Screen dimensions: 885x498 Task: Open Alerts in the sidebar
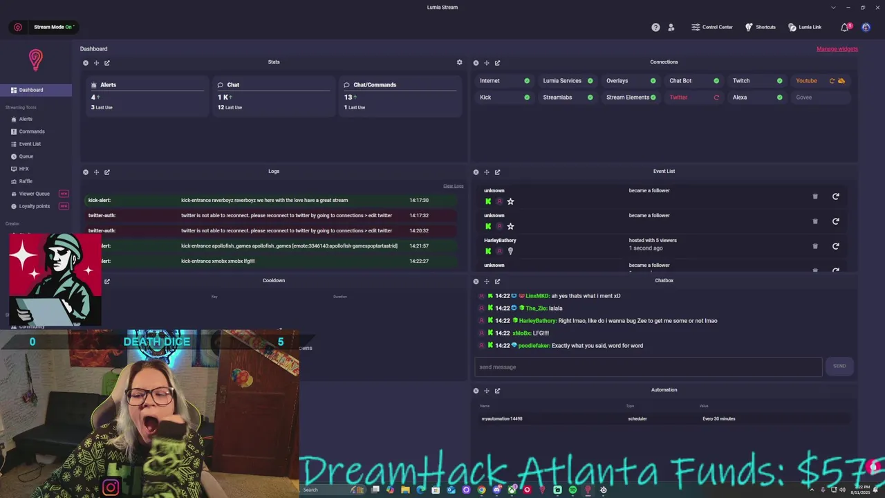point(26,119)
